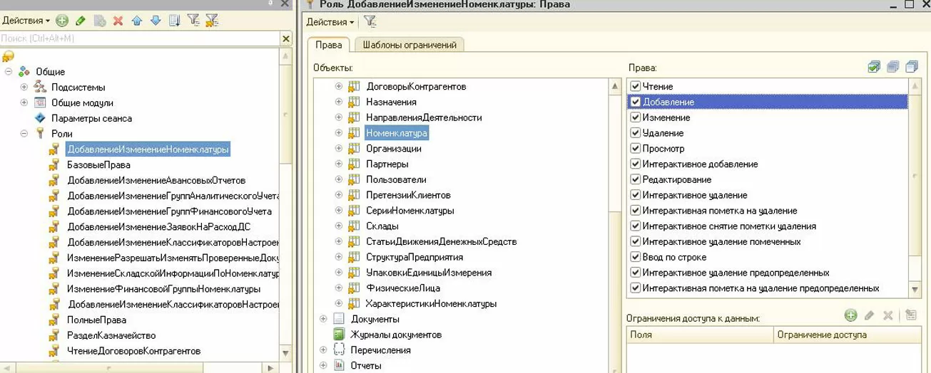Click the plain funnel filter icon in the left toolbar
931x373 pixels.
pyautogui.click(x=193, y=21)
